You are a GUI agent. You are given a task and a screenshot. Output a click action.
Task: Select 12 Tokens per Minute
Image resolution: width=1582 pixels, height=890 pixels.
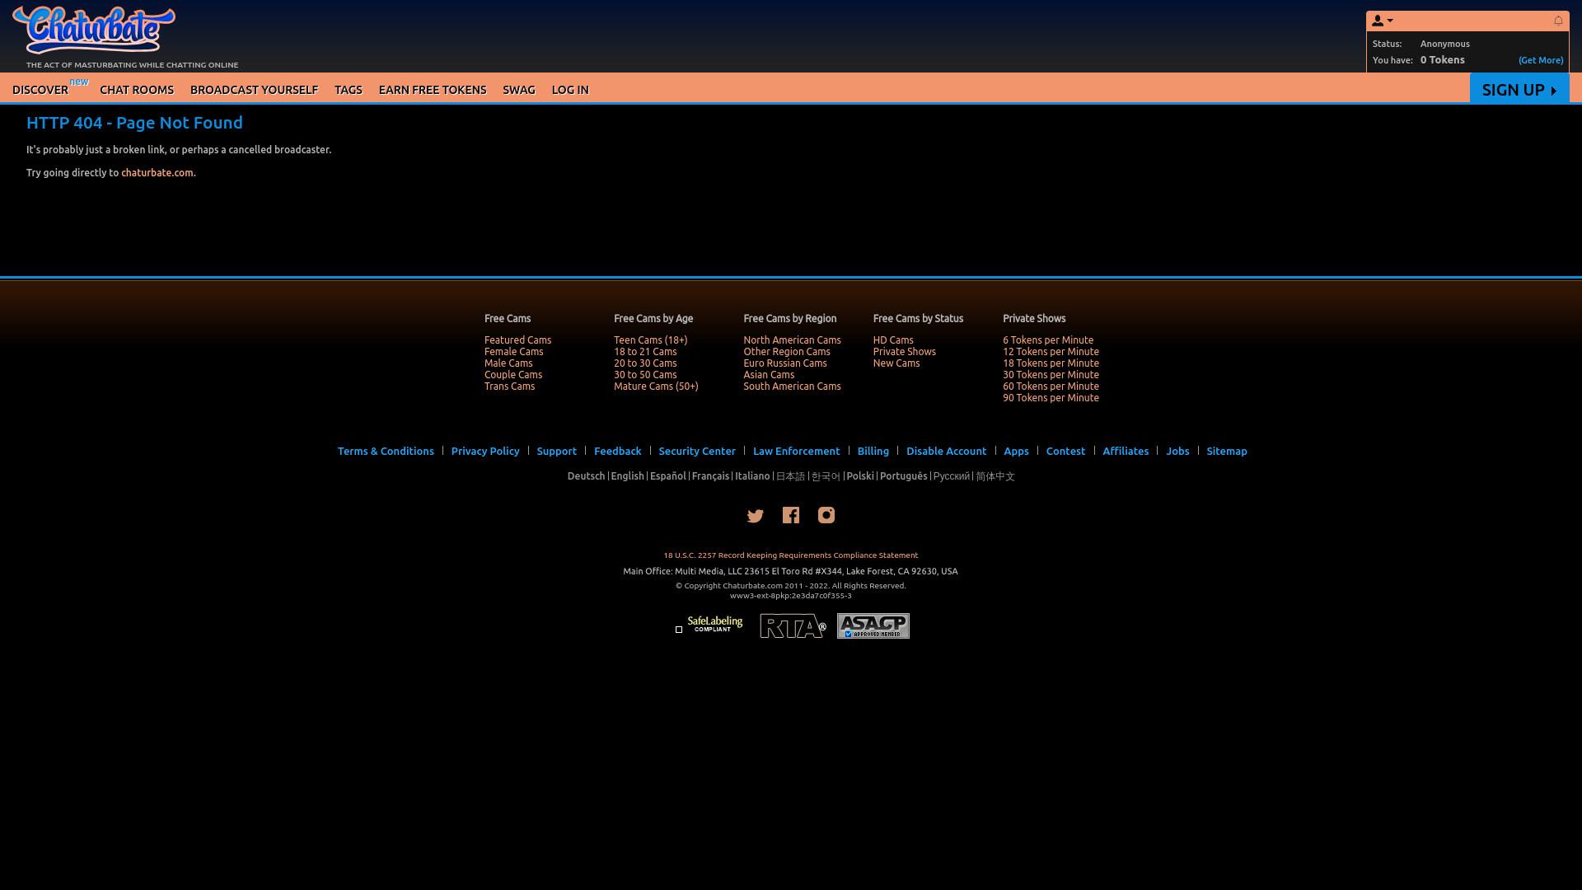tap(1051, 352)
